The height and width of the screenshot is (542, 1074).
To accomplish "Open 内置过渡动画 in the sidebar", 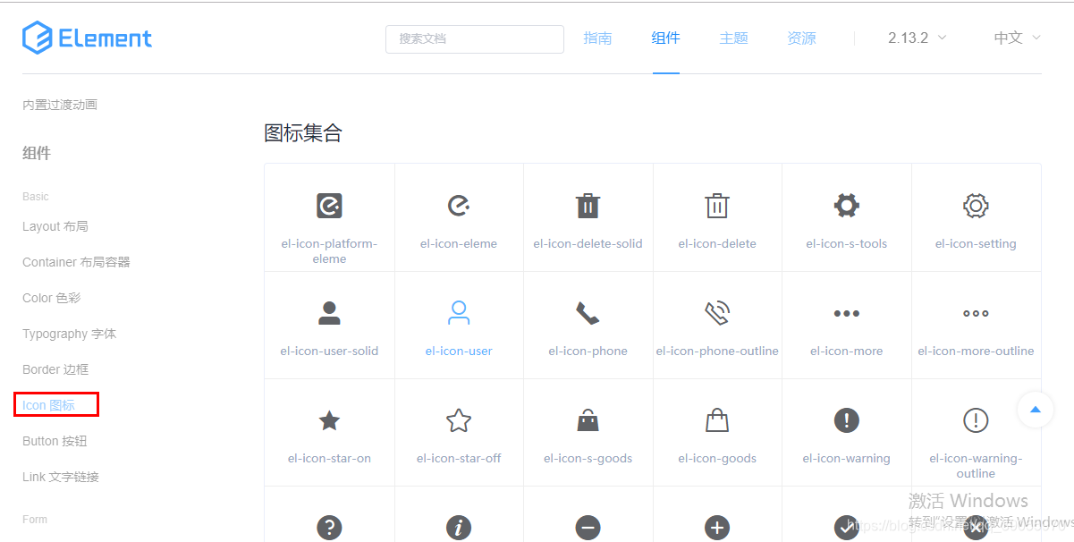I will pos(60,105).
